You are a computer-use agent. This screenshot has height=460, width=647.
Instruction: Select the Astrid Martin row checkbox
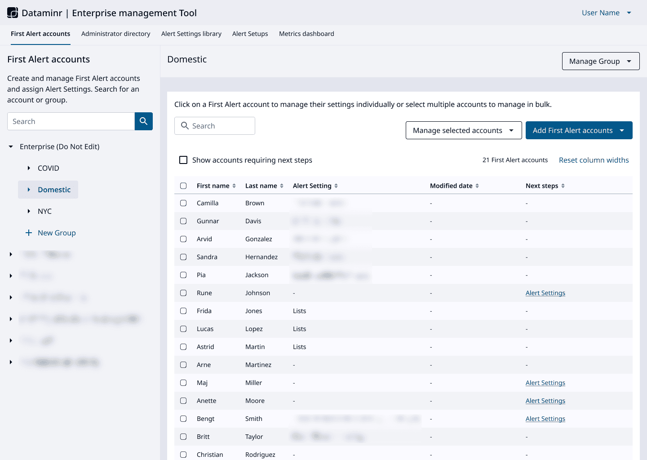[x=183, y=347]
